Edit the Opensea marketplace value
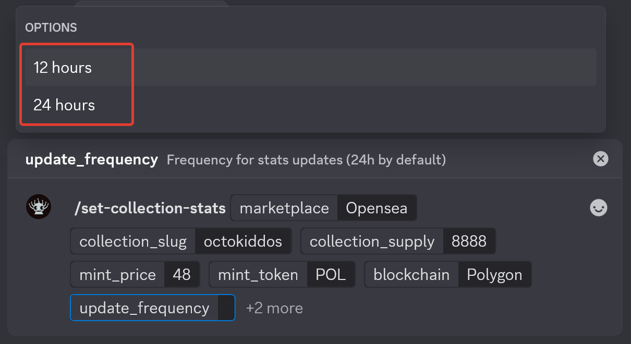The height and width of the screenshot is (344, 631). (x=377, y=209)
